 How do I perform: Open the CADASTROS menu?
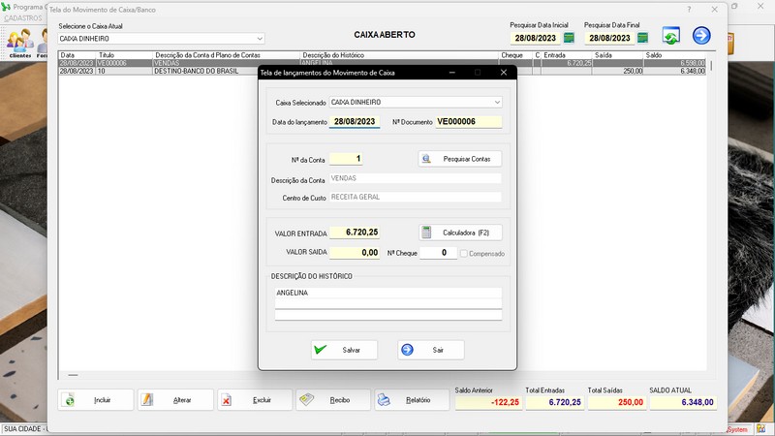[23, 17]
